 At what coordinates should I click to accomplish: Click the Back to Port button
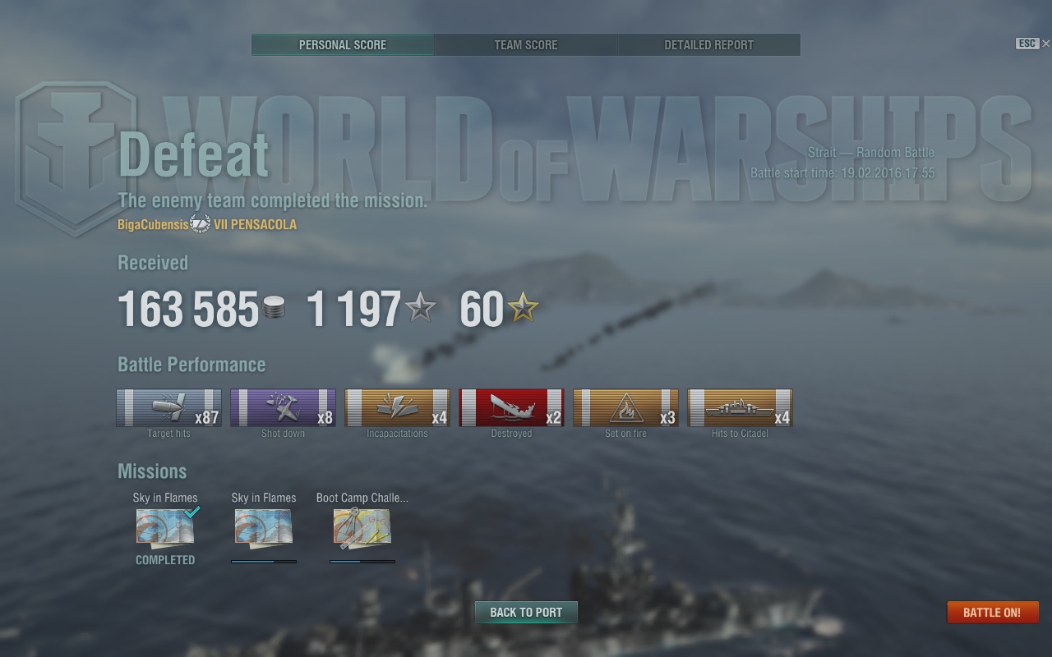coord(526,612)
